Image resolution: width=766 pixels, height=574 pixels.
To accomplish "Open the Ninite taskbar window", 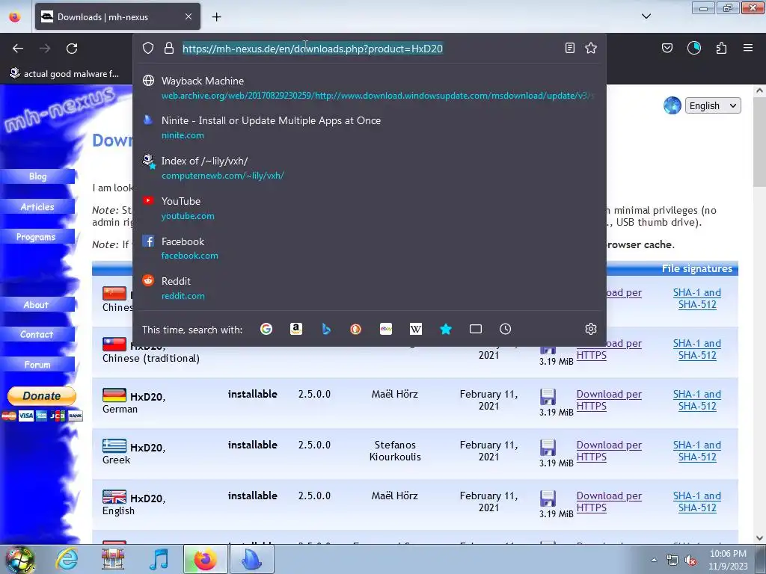I will 251,559.
